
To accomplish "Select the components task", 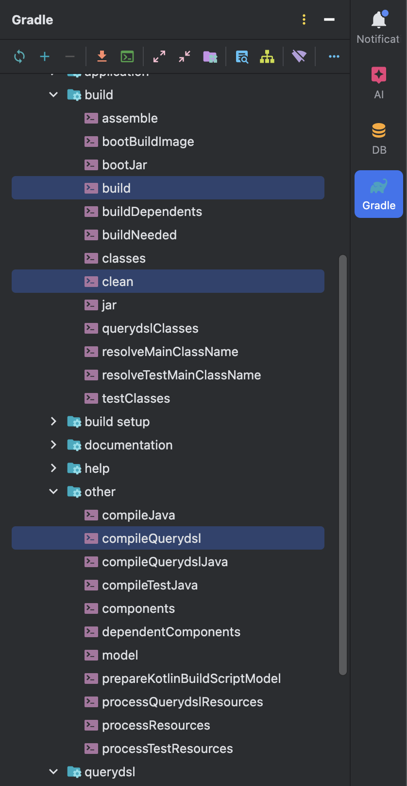I will coord(168,608).
